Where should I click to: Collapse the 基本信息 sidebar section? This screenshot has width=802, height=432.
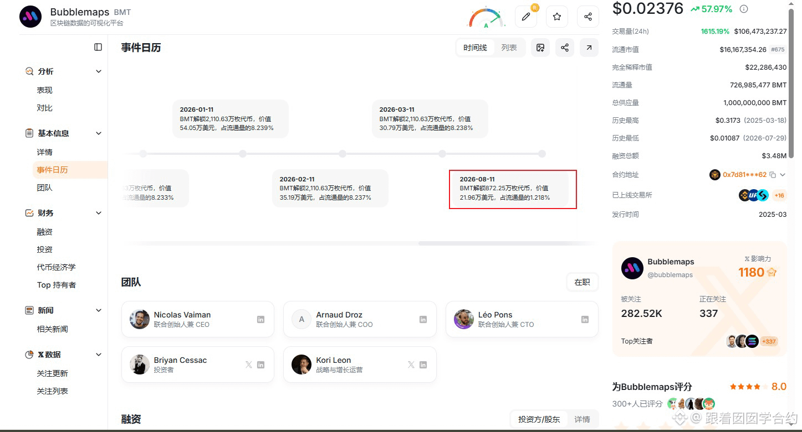point(99,133)
